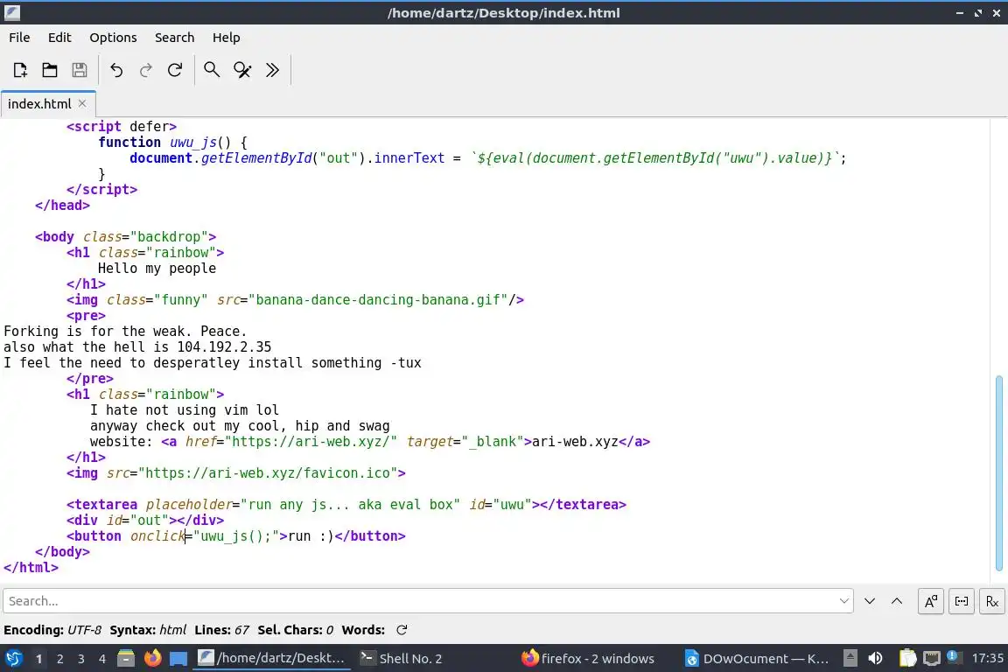Click the 'Hello my people' text line
This screenshot has height=672, width=1008.
[x=157, y=268]
